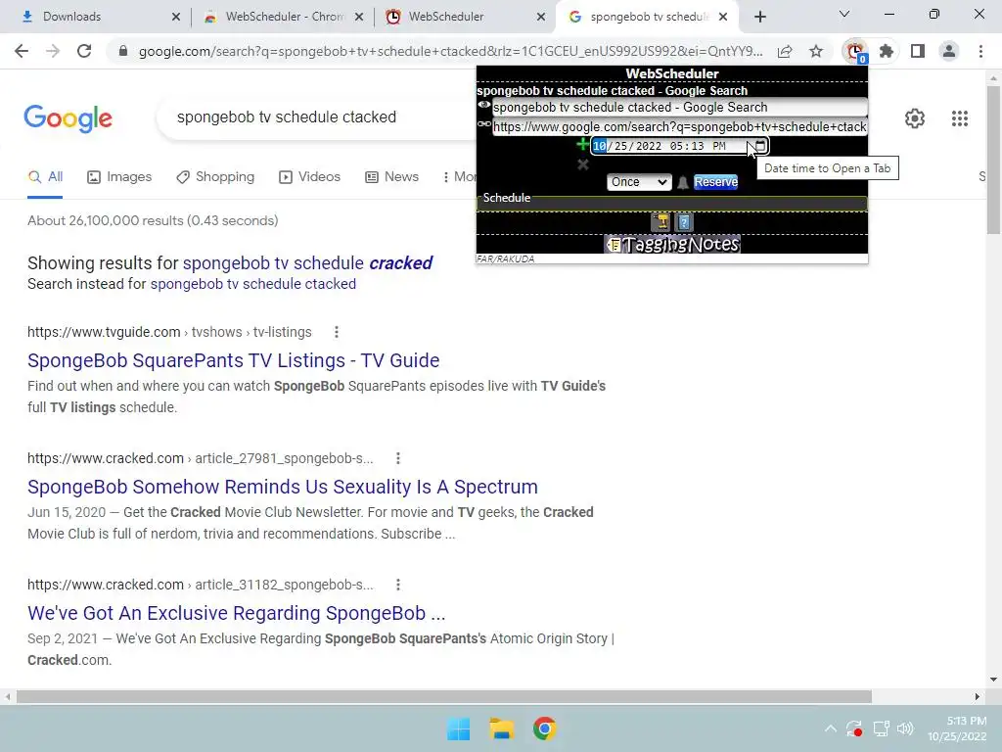
Task: Open the Windows Start menu
Action: 459,728
